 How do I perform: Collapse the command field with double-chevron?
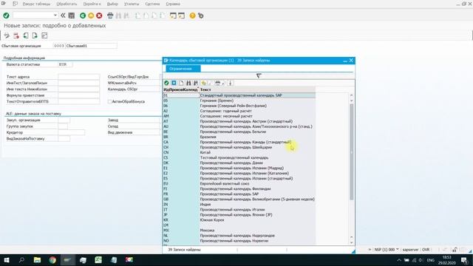(63, 16)
